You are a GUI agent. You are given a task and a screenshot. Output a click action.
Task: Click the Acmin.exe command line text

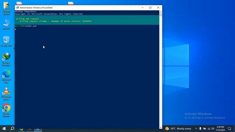click(26, 26)
